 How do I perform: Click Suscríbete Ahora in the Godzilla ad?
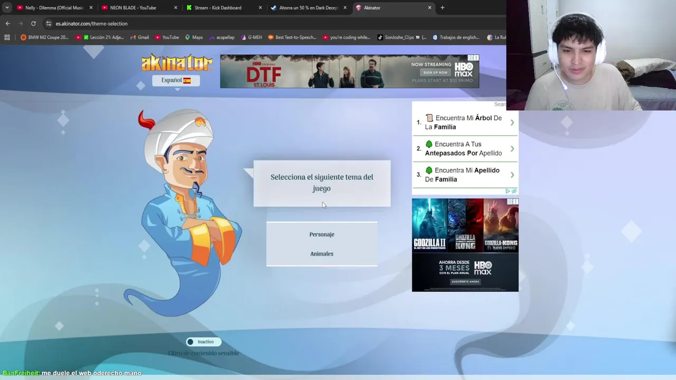[x=465, y=282]
